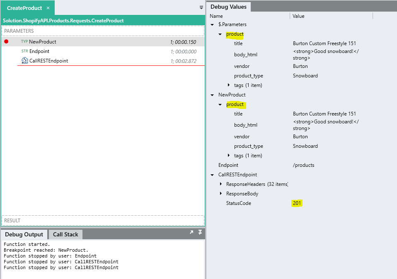This screenshot has width=397, height=279.
Task: Collapse the $.Parameters node
Action: [x=212, y=24]
